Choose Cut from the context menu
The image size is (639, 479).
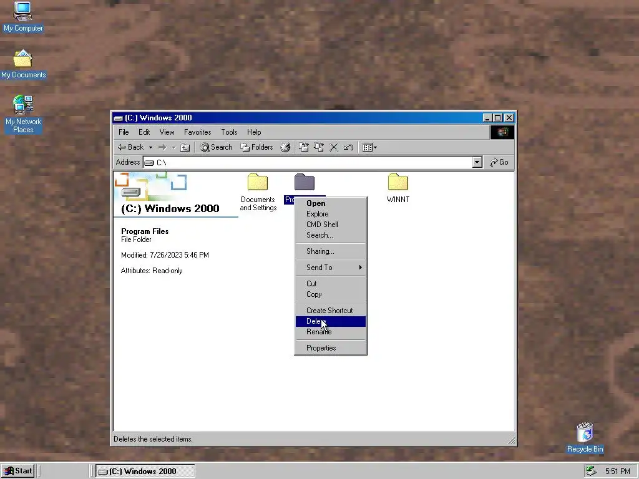tap(331, 284)
